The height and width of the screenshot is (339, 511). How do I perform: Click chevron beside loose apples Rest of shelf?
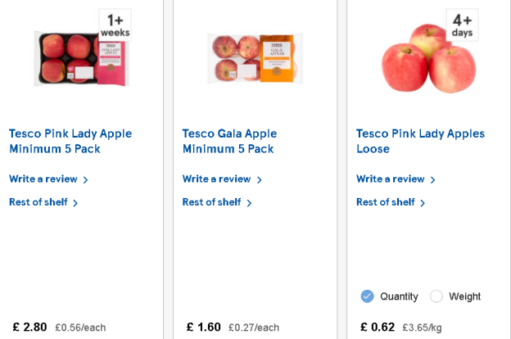coord(423,203)
